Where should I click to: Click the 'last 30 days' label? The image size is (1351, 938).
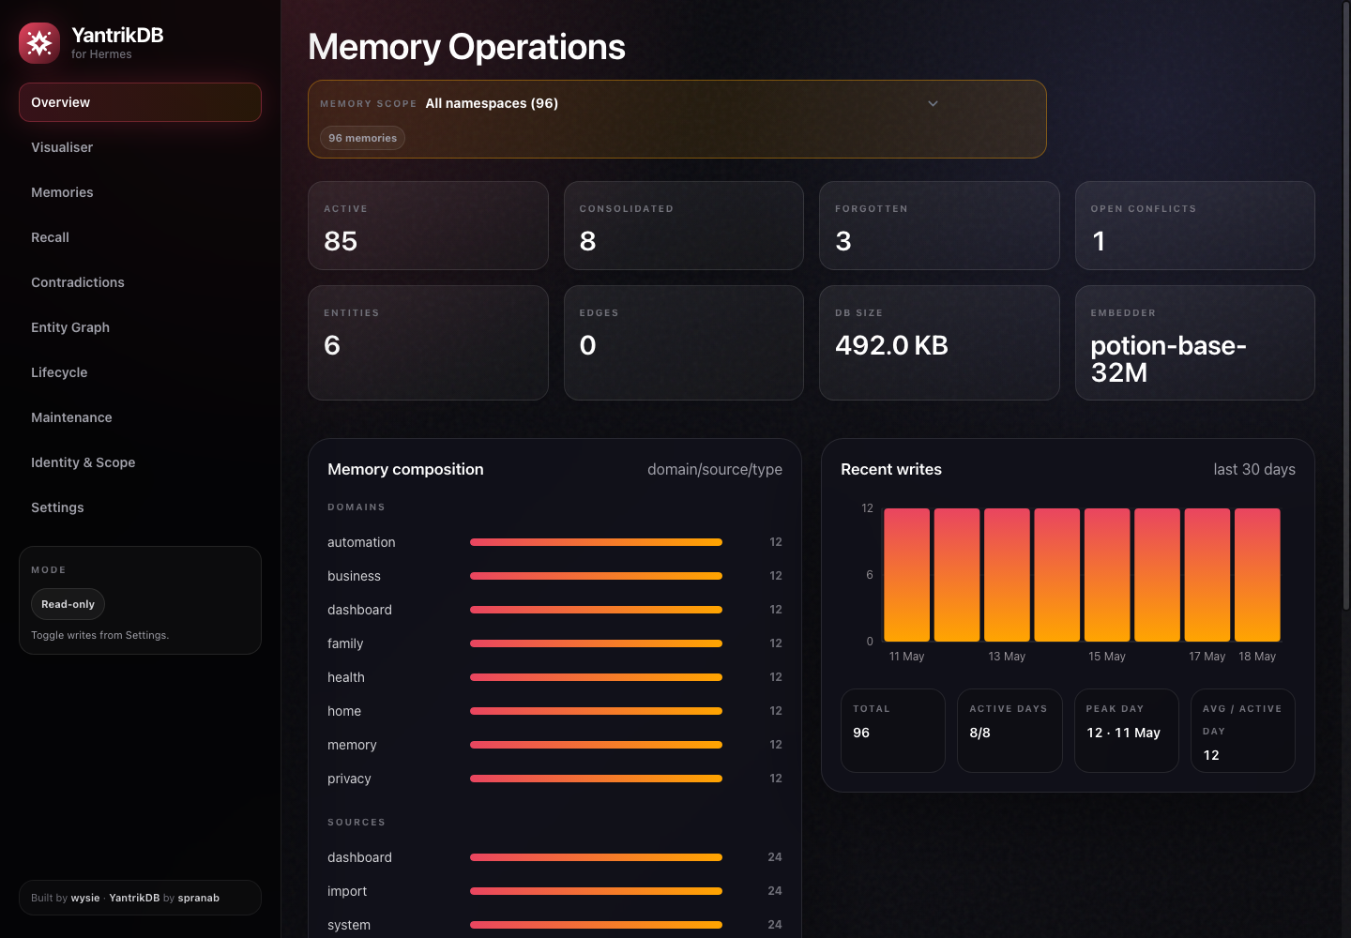coord(1254,469)
